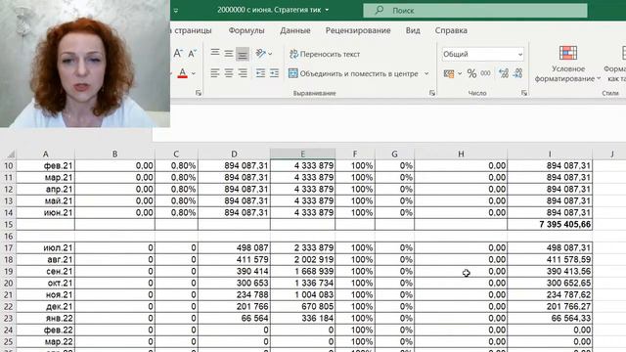Open the 'Выравнивание' group dialog launcher
Image resolution: width=626 pixels, height=352 pixels.
click(x=432, y=93)
